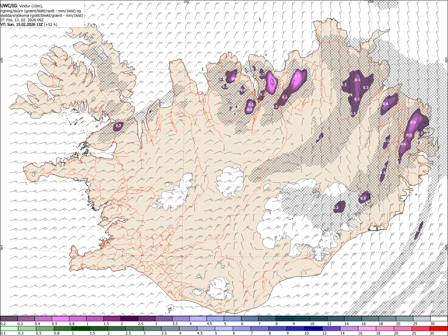This screenshot has height=336, width=448.
Task: Click the light pink 16 swatch, bottom legend
Action: point(366,329)
